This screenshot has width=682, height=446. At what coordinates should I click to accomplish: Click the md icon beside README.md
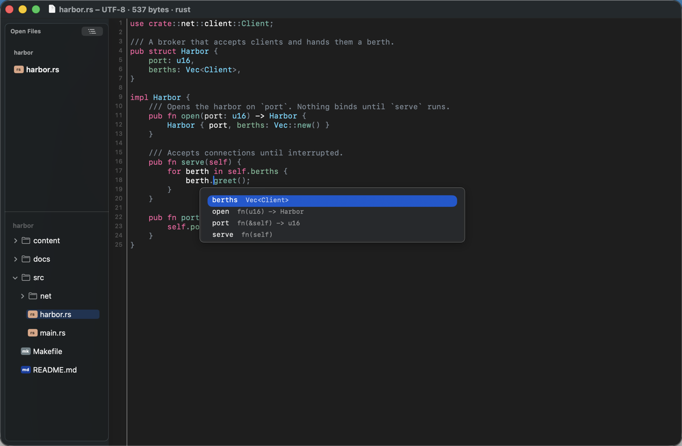tap(25, 370)
